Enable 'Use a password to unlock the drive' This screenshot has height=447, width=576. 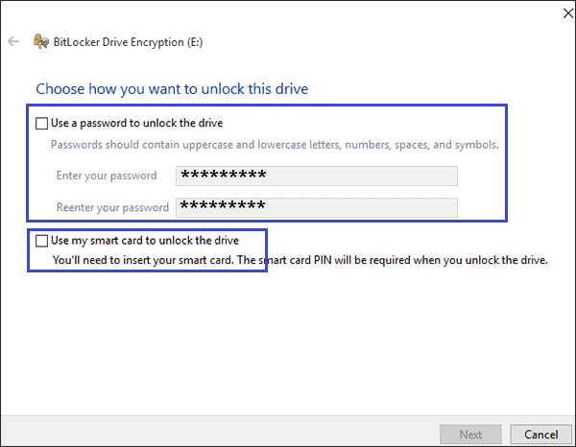coord(41,124)
